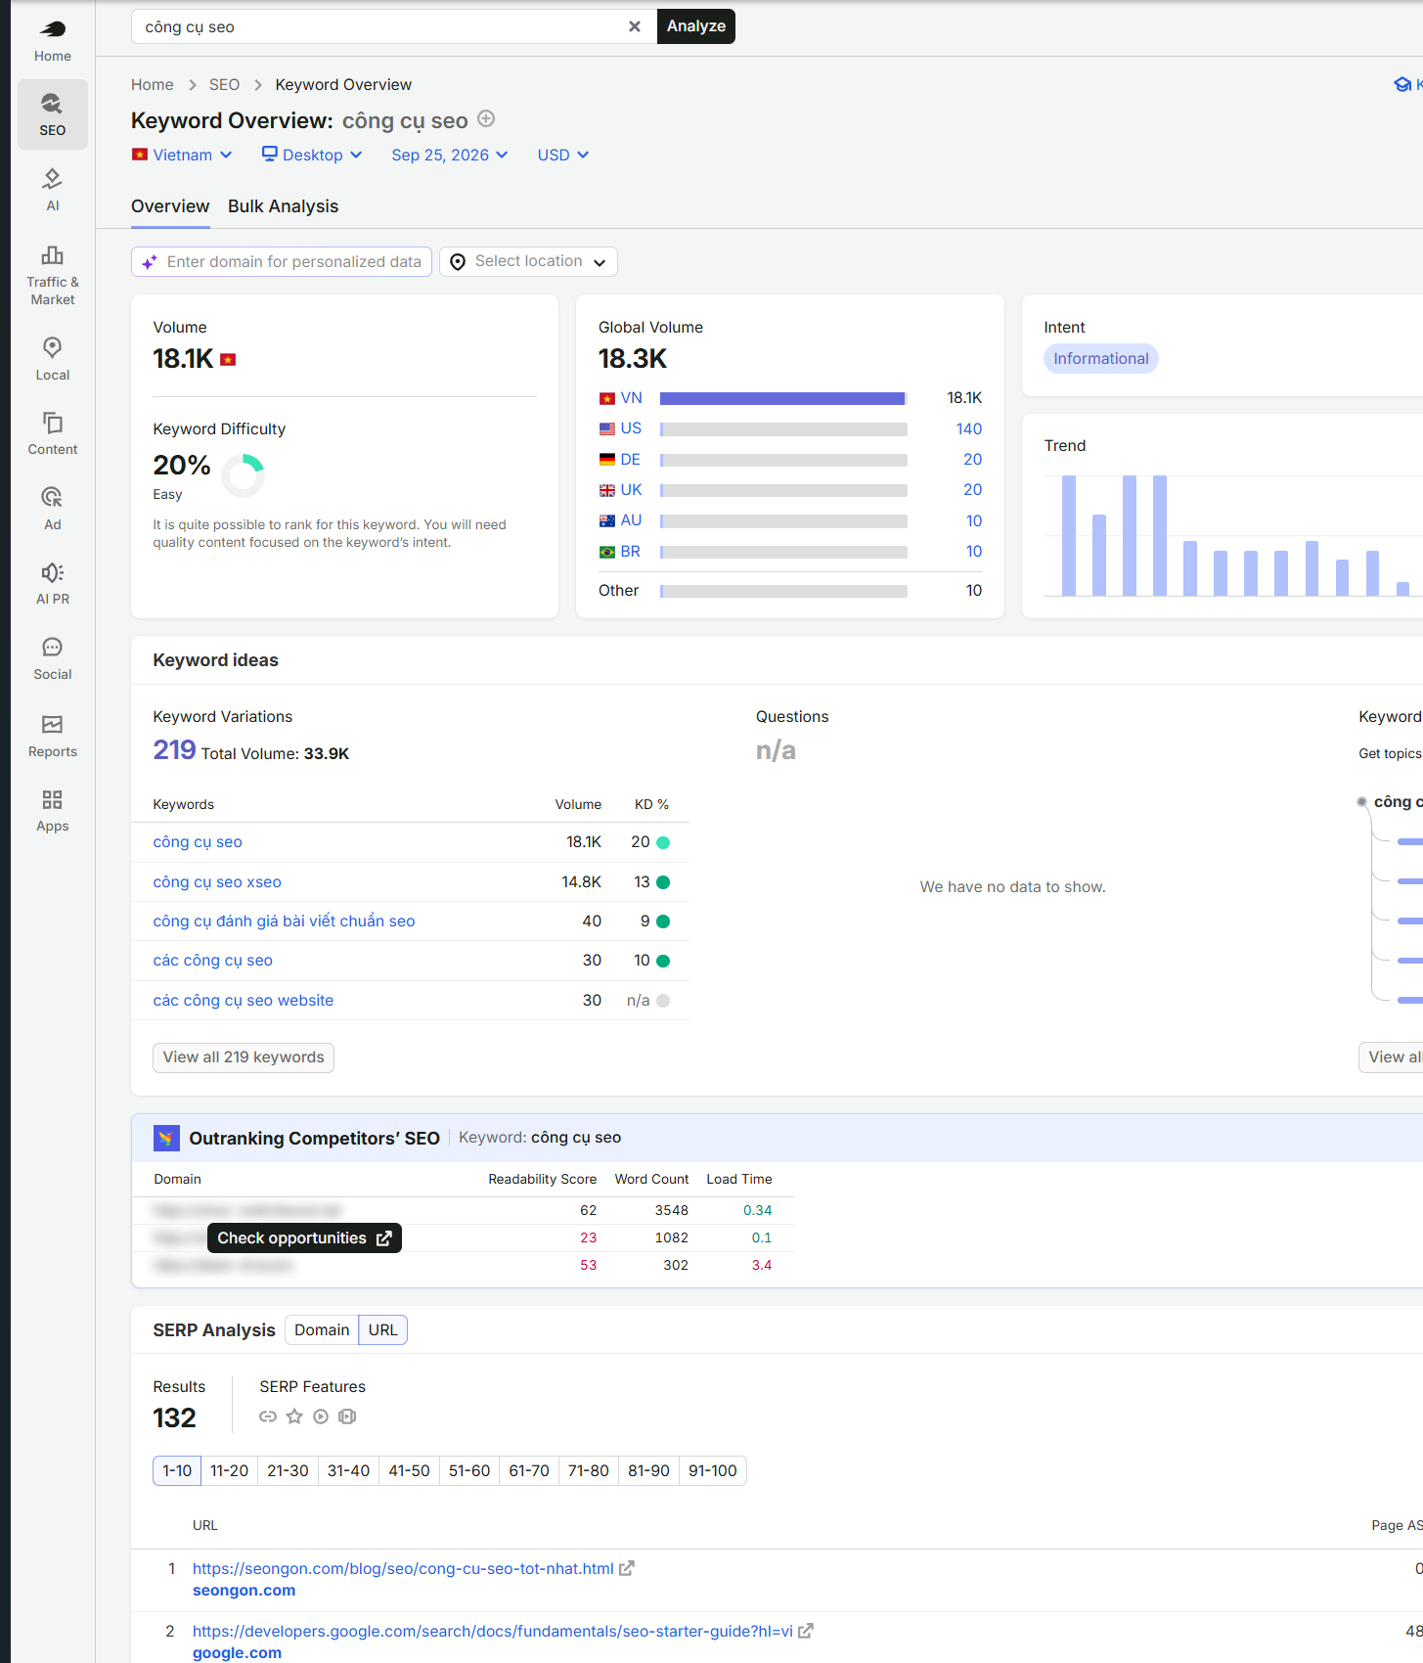Click the Outranking Competitors app logo
The width and height of the screenshot is (1423, 1663).
point(166,1138)
